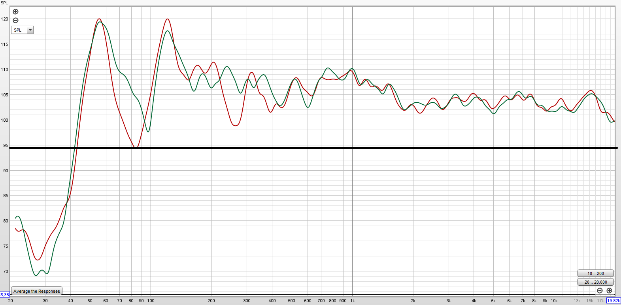
Task: Click the vertical zoom out icon at top-left
Action: pos(16,20)
